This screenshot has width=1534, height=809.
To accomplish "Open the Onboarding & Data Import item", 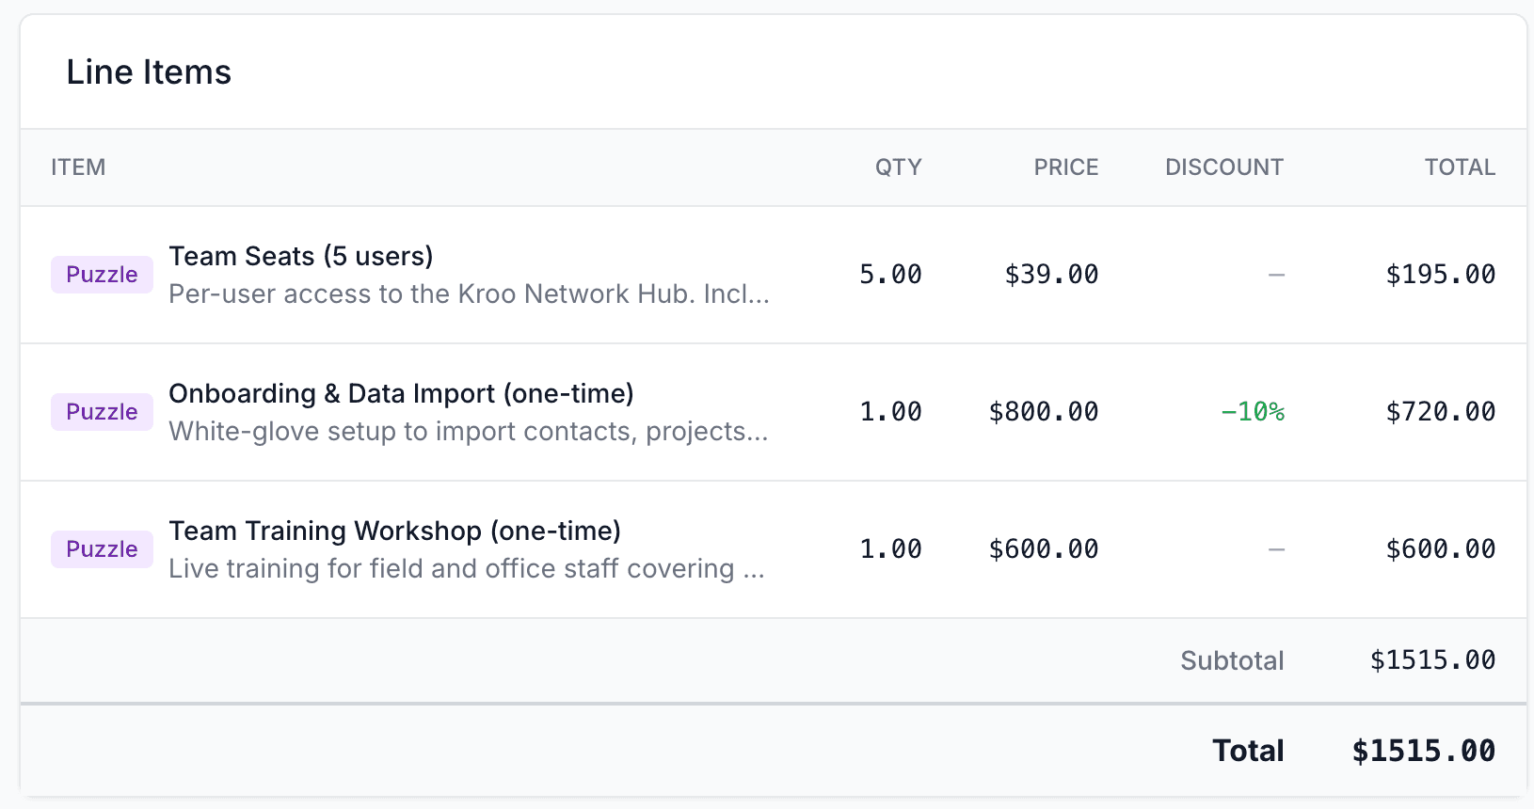I will point(401,393).
